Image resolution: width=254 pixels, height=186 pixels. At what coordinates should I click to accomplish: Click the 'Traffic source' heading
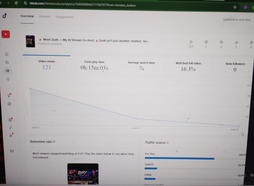155,142
